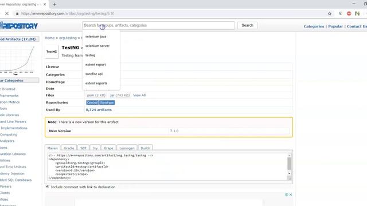Download the pom (2 KB) file

[96, 96]
